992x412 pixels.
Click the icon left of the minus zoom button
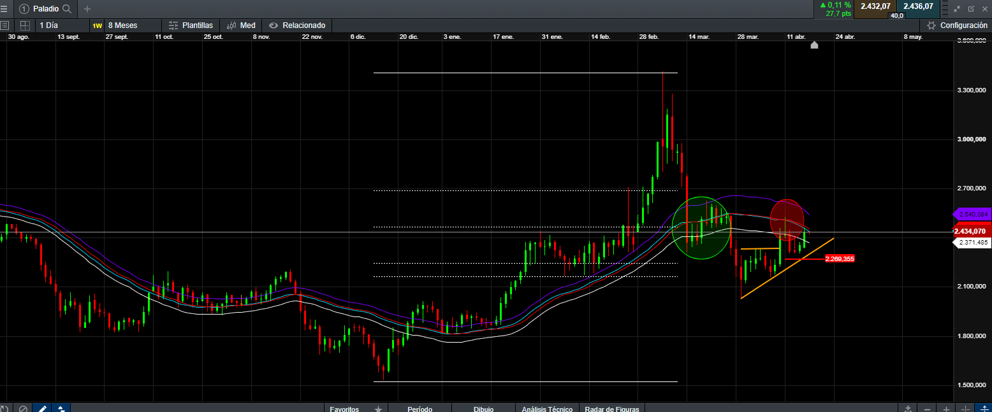click(908, 409)
